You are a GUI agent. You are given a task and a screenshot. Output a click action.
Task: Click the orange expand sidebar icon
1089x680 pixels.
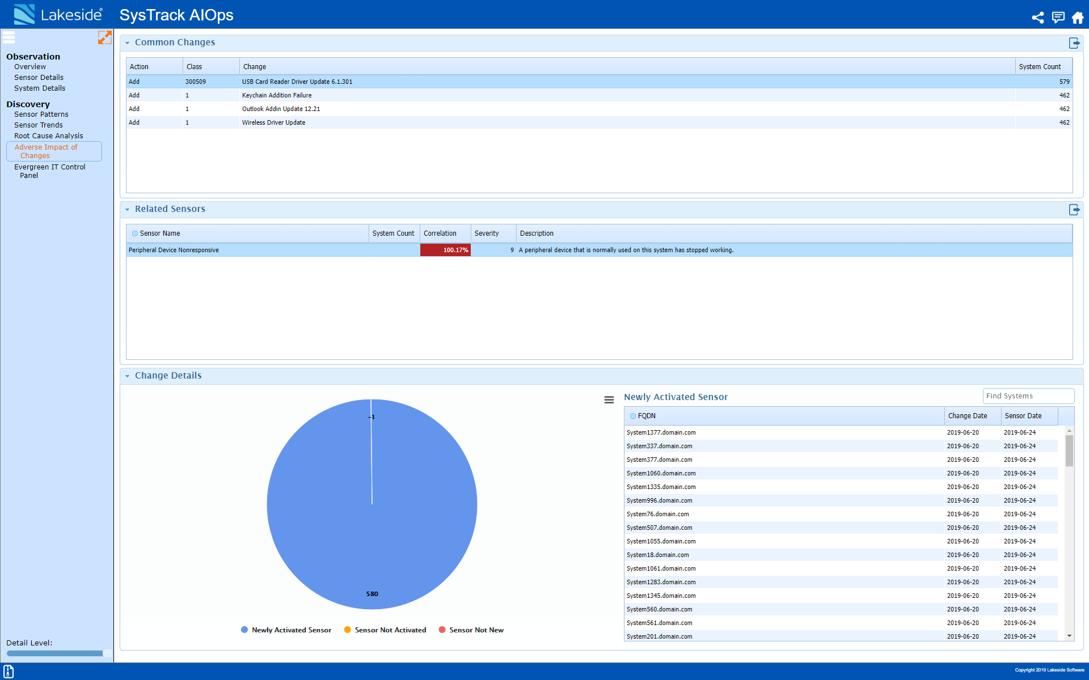tap(105, 37)
